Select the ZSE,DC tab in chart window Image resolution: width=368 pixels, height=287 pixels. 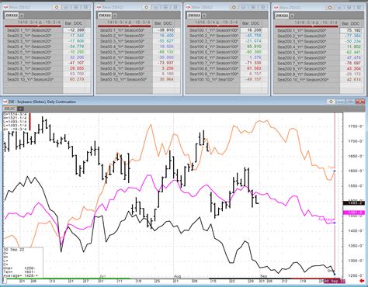[x=10, y=109]
